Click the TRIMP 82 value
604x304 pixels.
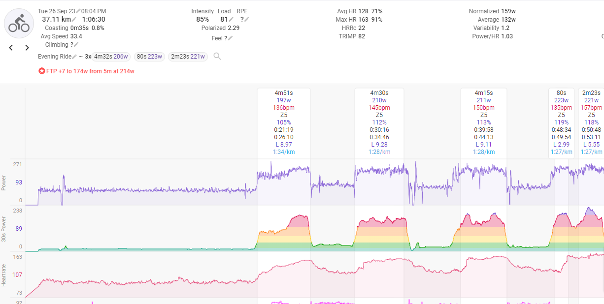click(x=362, y=36)
